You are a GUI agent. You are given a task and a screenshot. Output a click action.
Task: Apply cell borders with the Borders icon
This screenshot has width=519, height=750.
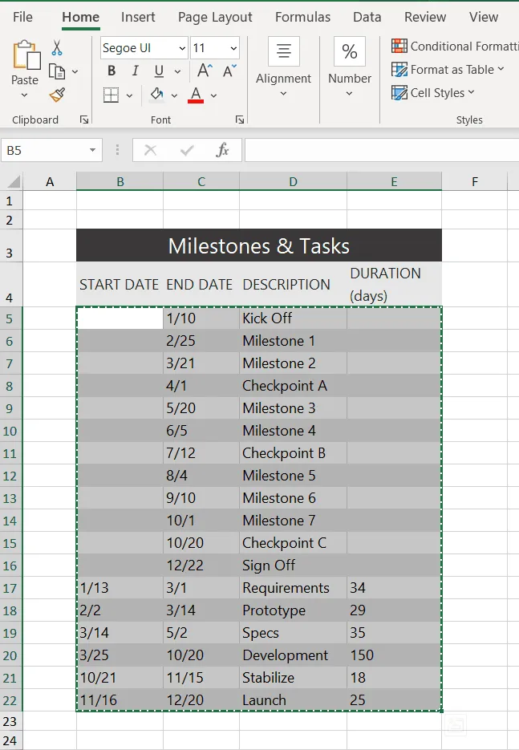click(112, 95)
